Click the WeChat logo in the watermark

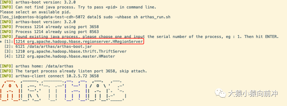219,93
